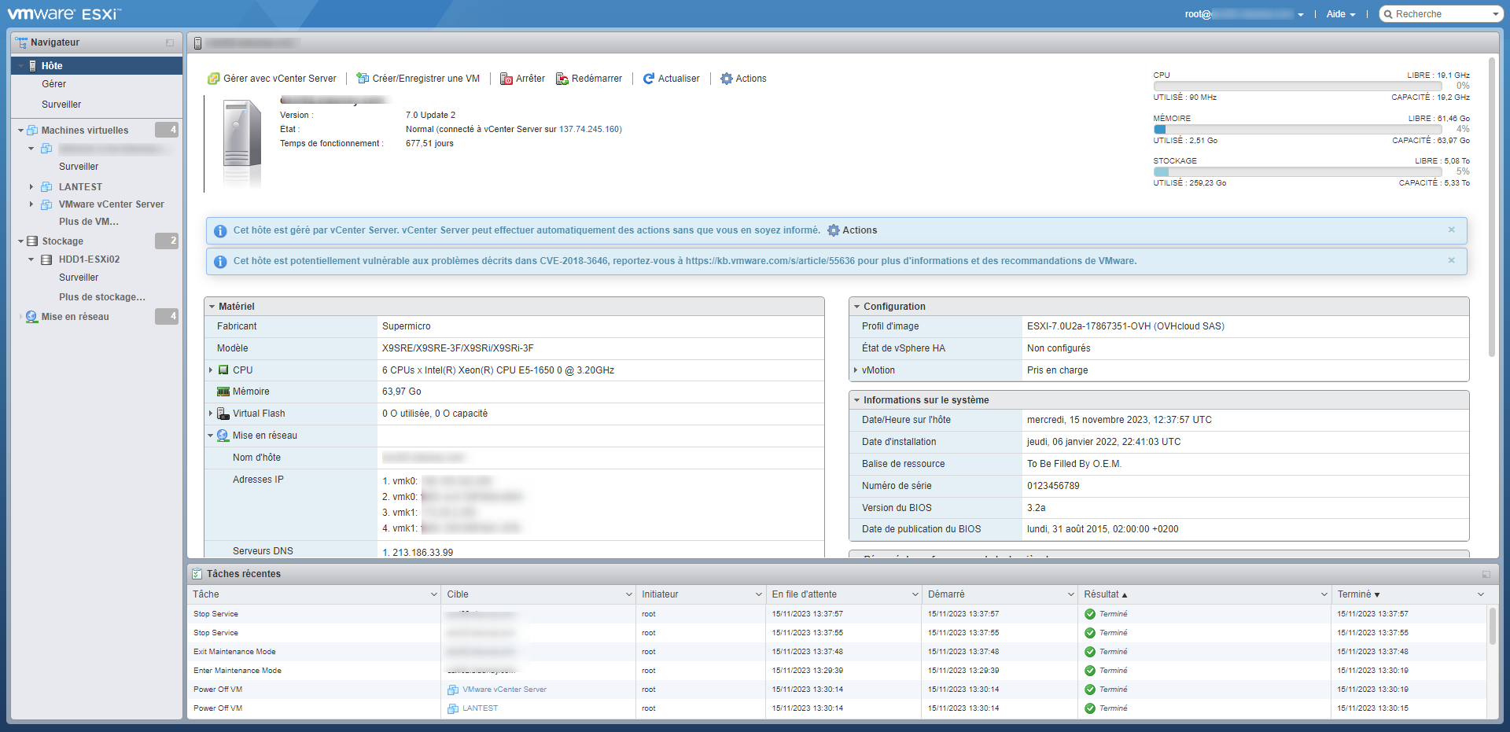Image resolution: width=1510 pixels, height=732 pixels.
Task: Click the Mise en réseau navigator icon
Action: click(x=31, y=317)
